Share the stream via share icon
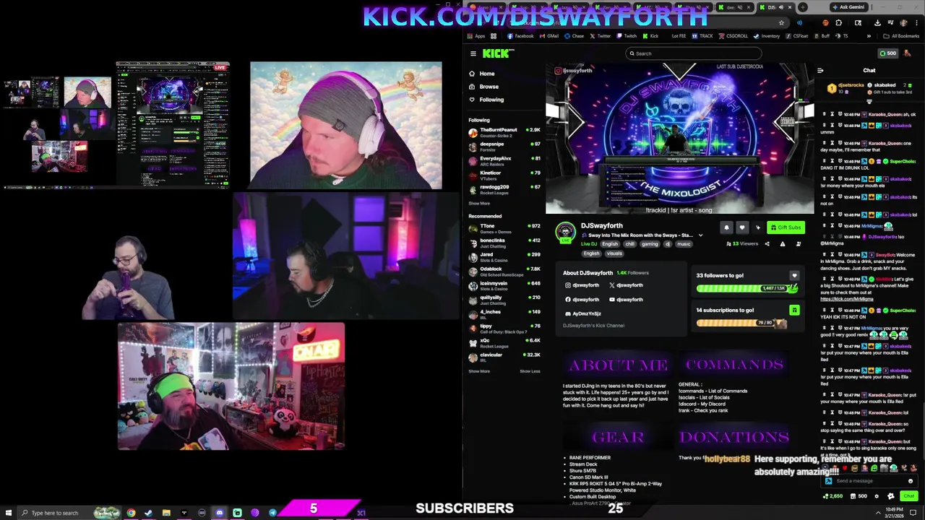 click(767, 244)
